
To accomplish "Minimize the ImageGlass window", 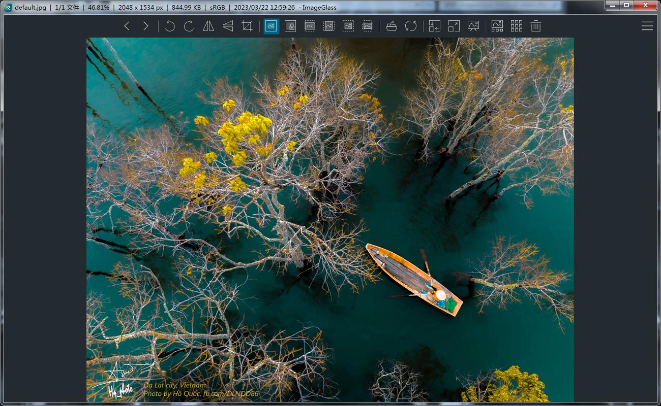I will tap(612, 5).
